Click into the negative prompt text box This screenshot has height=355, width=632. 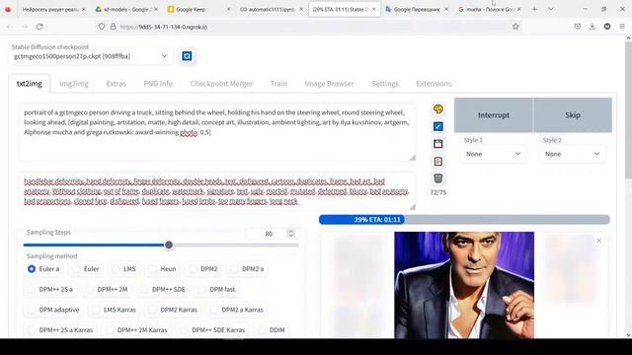tap(217, 191)
